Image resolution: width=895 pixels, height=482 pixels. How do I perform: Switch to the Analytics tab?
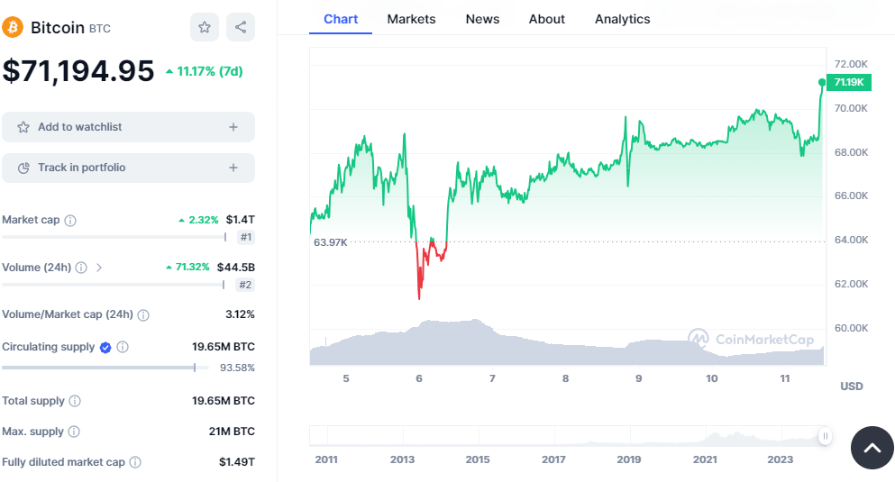[622, 19]
